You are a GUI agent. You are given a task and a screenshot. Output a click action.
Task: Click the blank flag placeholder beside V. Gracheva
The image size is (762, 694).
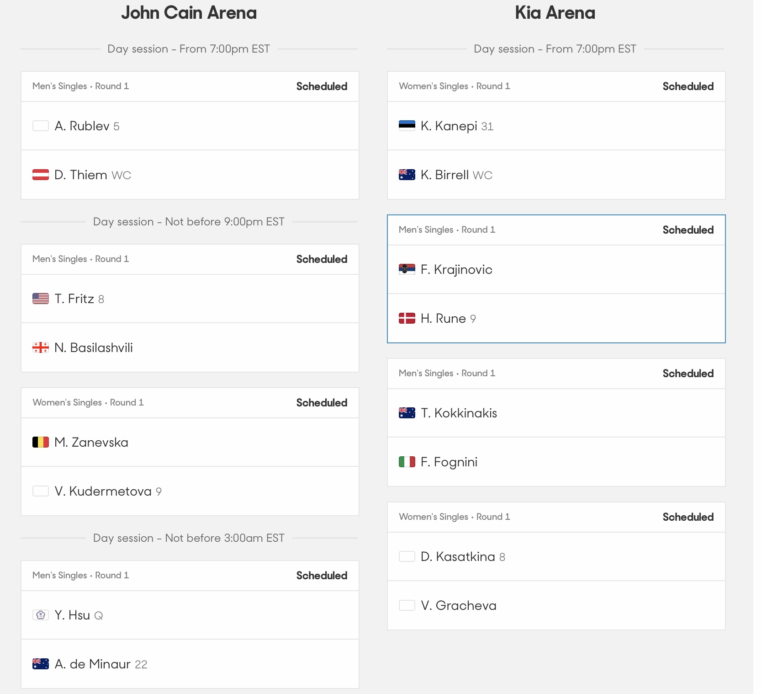pos(407,605)
